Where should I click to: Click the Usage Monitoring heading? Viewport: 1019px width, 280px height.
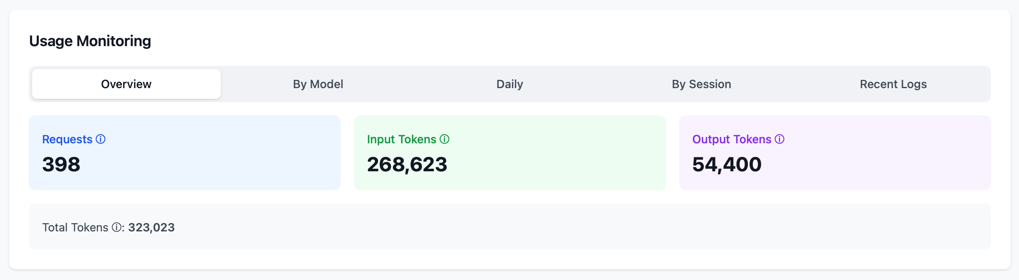coord(90,41)
